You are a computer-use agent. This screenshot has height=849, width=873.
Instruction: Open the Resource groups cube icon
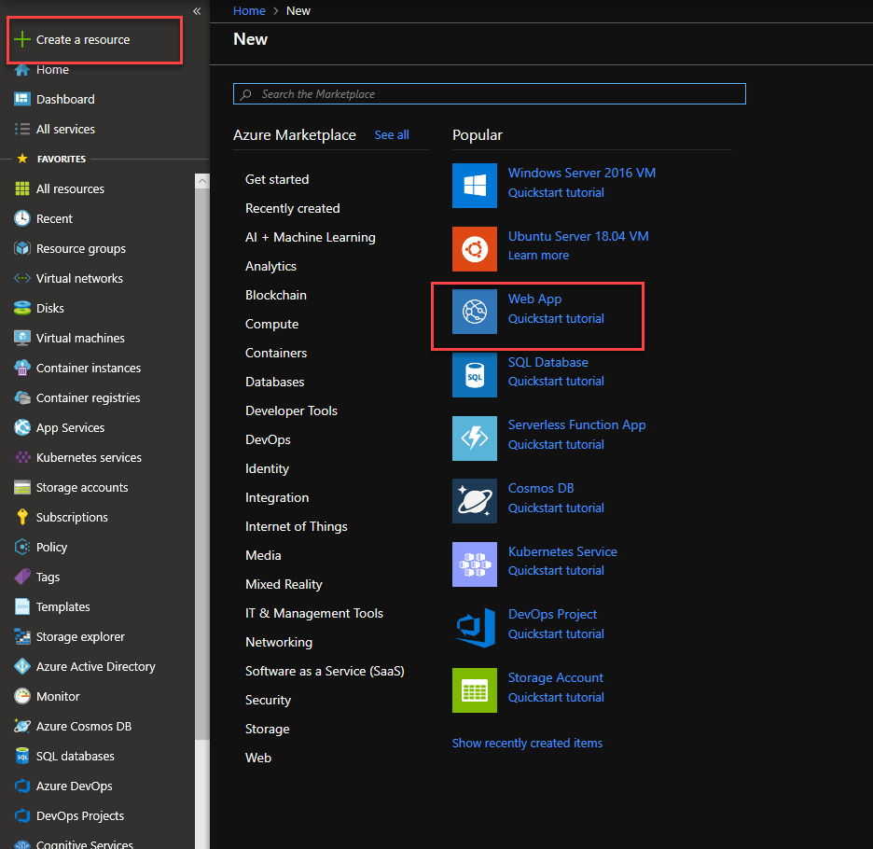[x=22, y=248]
